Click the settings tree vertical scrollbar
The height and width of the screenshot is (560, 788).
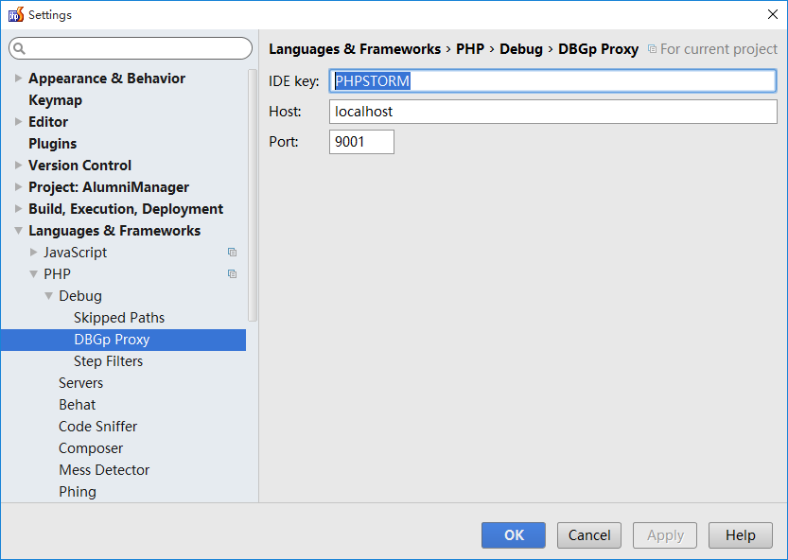(x=253, y=195)
